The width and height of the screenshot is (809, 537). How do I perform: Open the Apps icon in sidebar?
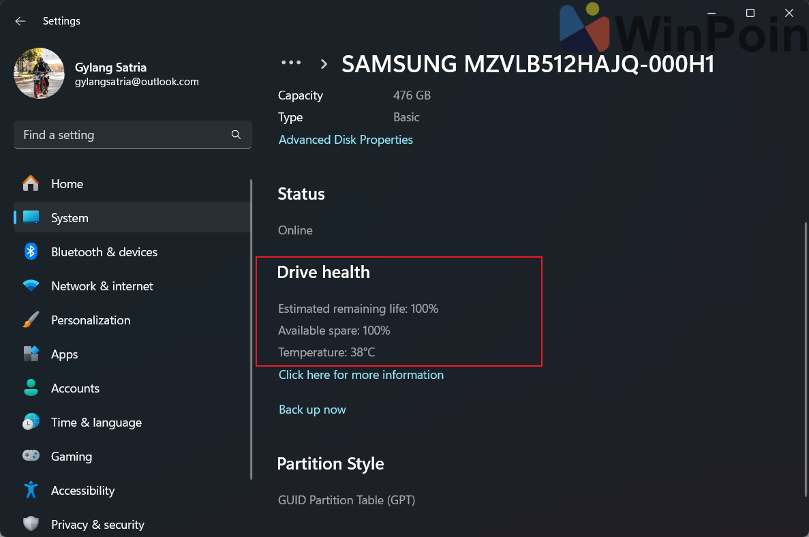(x=31, y=354)
